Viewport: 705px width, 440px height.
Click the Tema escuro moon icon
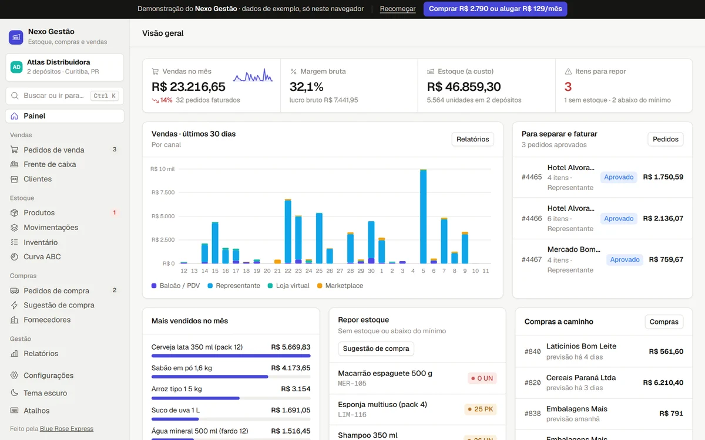pyautogui.click(x=15, y=393)
